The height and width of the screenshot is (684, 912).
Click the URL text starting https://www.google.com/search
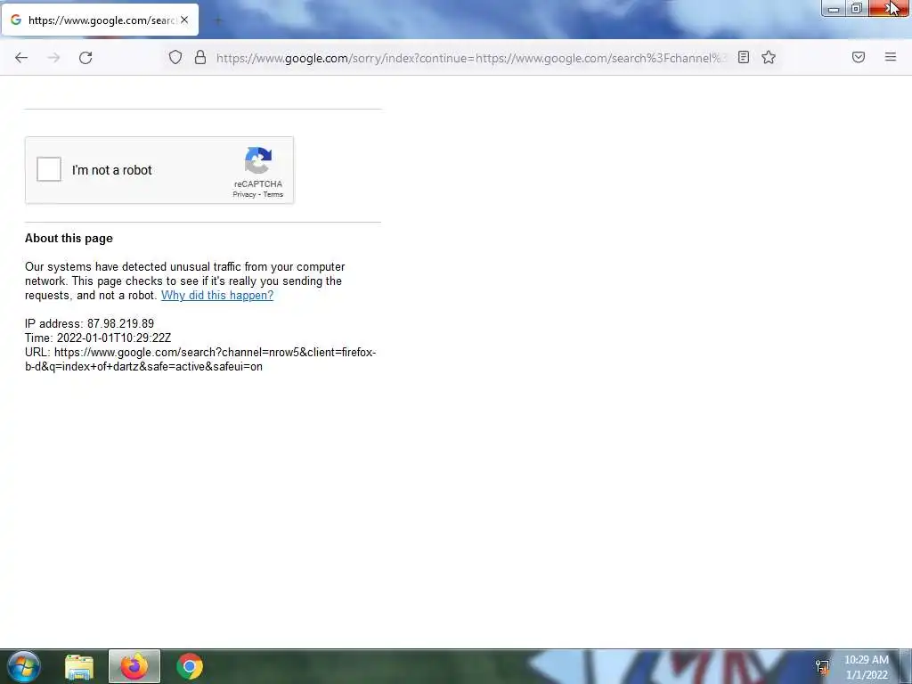200,360
